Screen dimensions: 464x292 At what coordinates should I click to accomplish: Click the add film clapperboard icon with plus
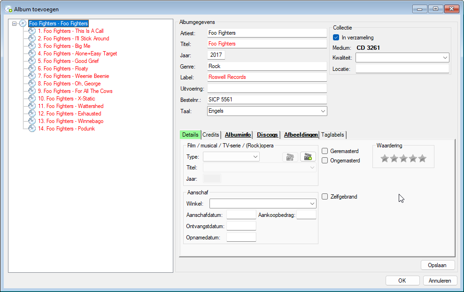[308, 157]
